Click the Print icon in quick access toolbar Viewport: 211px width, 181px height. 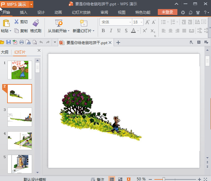22,43
